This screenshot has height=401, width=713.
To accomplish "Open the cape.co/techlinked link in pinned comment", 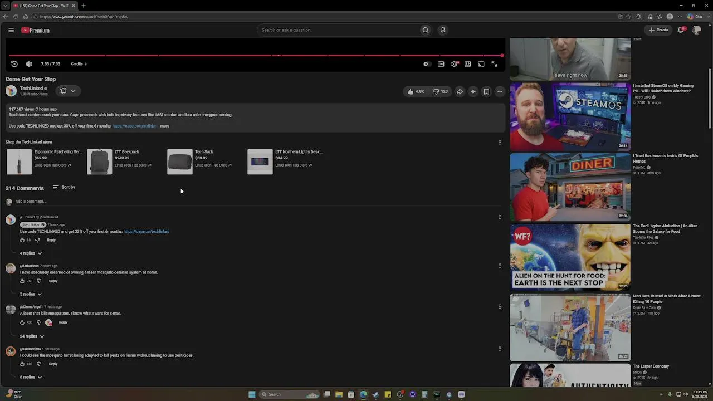I will click(146, 232).
